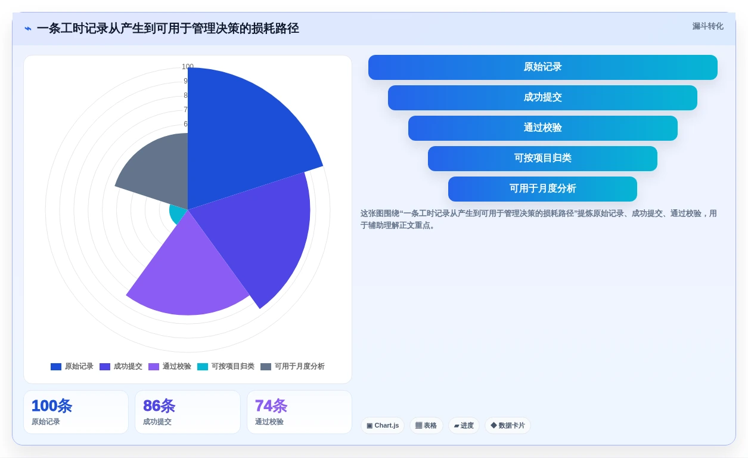Open the 74条 通过校验 stat card
Image resolution: width=748 pixels, height=458 pixels.
tap(299, 412)
